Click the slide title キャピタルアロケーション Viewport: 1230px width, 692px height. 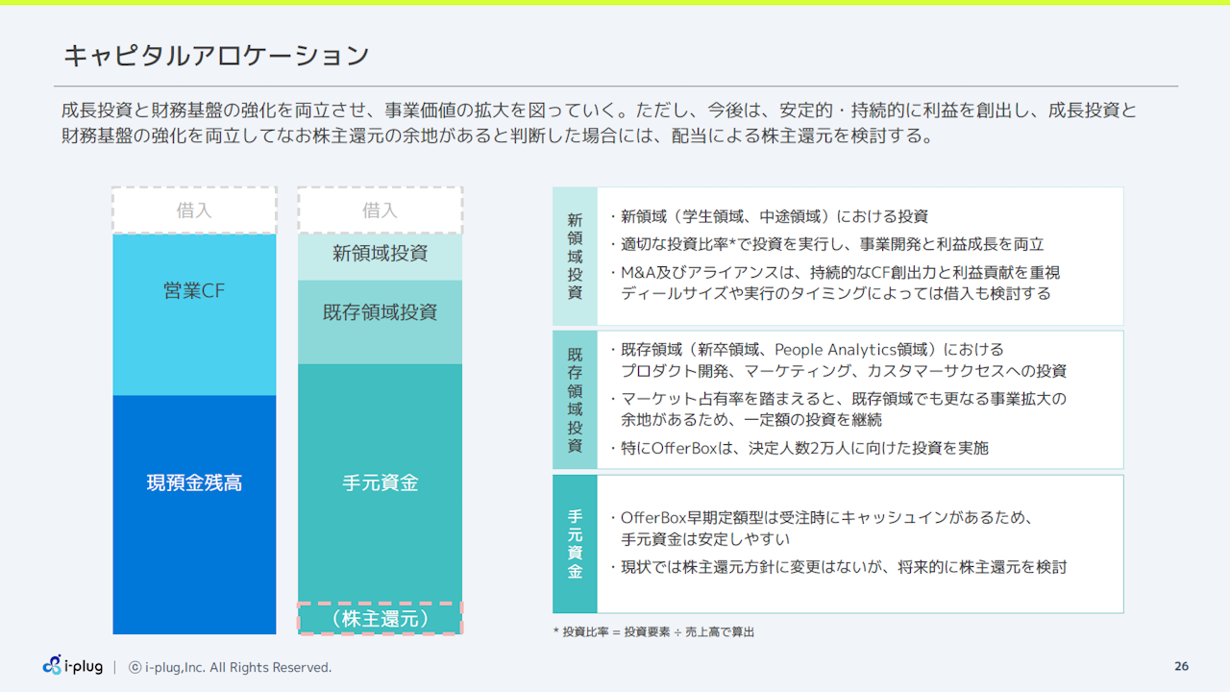[216, 56]
